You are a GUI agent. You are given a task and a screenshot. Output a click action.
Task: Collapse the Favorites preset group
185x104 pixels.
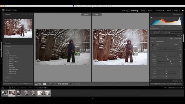5,46
